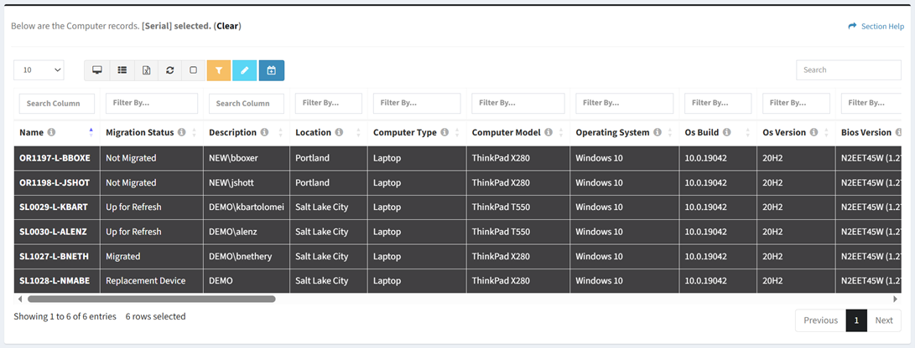Image resolution: width=915 pixels, height=348 pixels.
Task: Click the light blue pencil edit button
Action: point(245,69)
